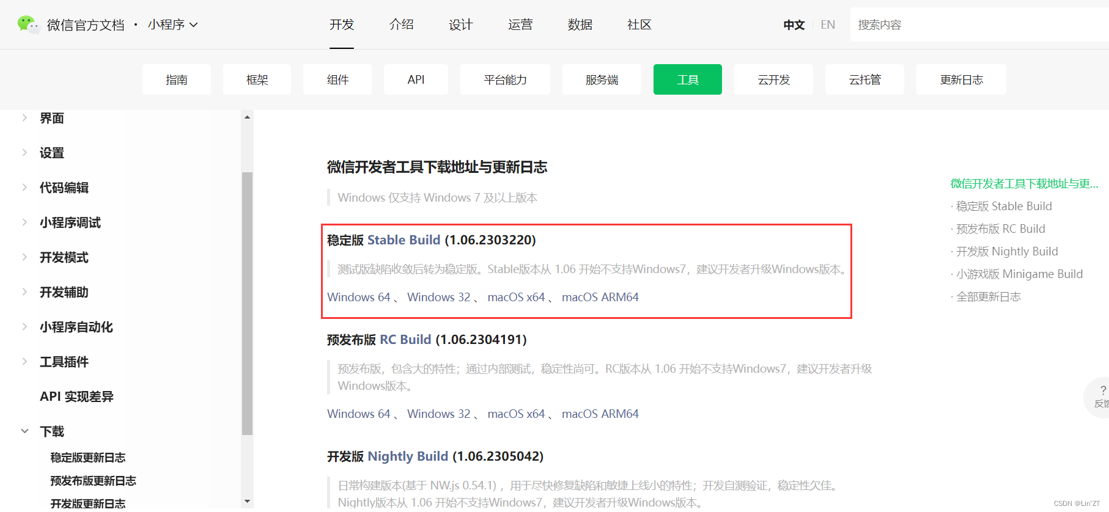Jump to 小游戏版 Minigame Build in outline
Screen dimensions: 1109x512
pos(1019,274)
